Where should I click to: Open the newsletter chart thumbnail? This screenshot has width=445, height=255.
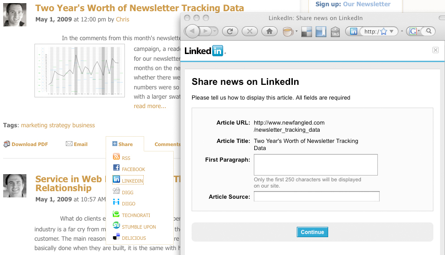click(80, 71)
